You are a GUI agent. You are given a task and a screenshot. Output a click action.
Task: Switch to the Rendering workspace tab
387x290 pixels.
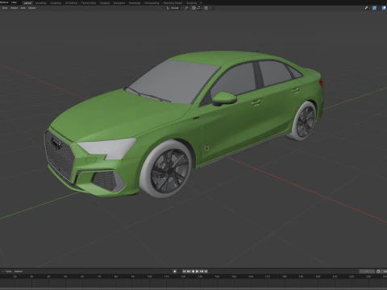135,3
